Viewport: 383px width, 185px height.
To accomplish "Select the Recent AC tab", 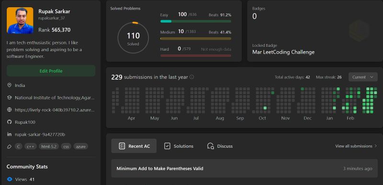I will [x=134, y=146].
